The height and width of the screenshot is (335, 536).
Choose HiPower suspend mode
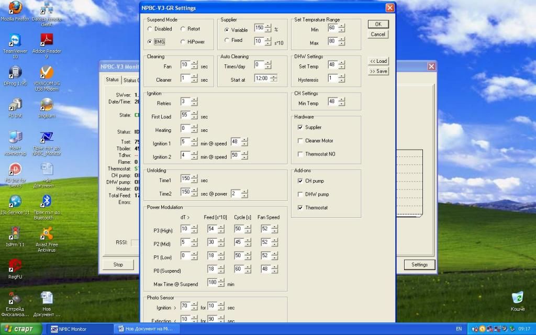193,42
